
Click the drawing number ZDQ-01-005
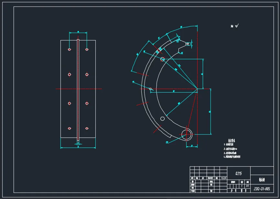262,189
